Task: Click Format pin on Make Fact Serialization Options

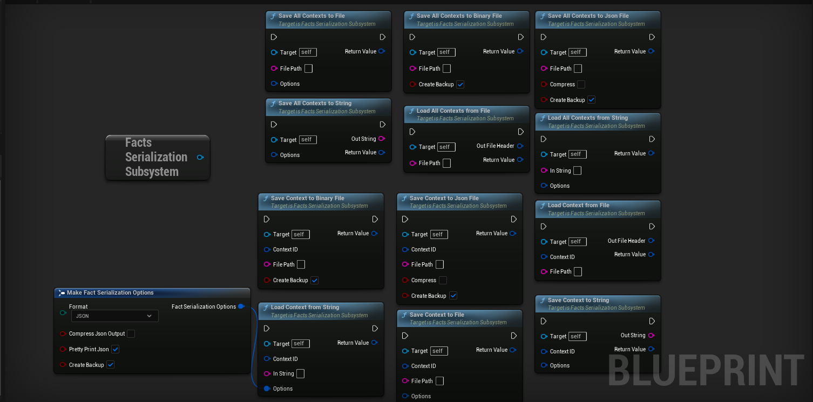Action: pos(63,313)
